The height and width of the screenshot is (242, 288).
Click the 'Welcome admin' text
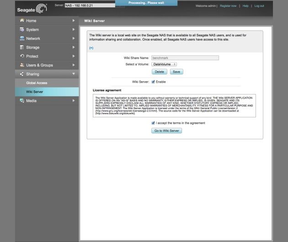tap(206, 6)
